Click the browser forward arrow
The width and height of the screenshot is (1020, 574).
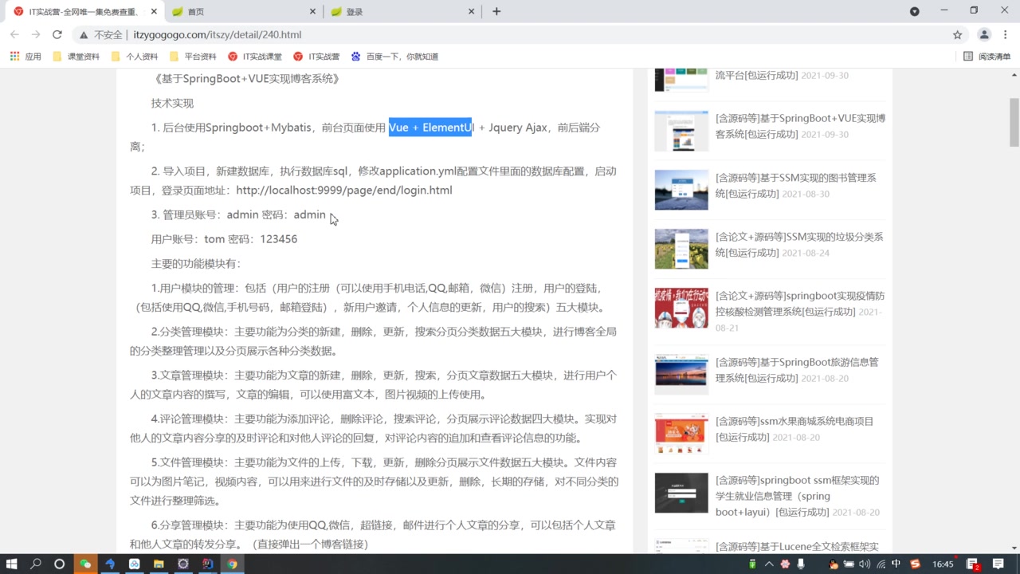click(36, 34)
